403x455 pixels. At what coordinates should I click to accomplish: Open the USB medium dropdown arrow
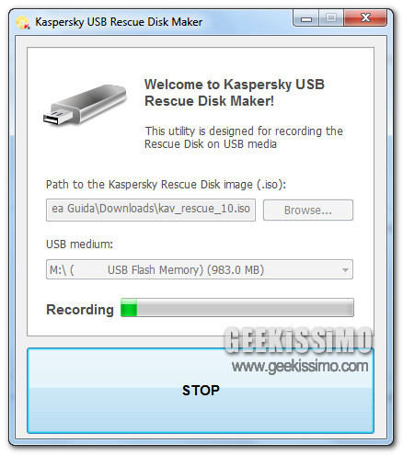click(345, 270)
